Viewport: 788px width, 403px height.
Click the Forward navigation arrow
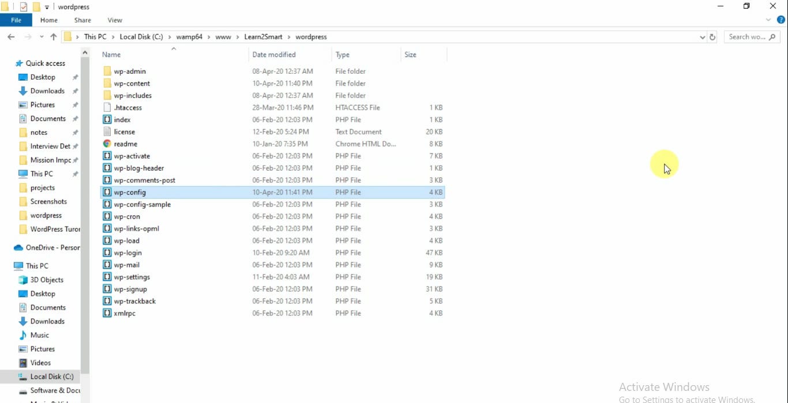pos(27,37)
